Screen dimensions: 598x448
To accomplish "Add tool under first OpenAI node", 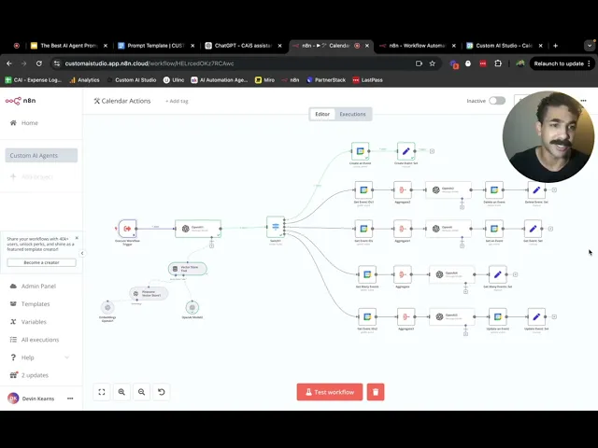I will (x=212, y=245).
